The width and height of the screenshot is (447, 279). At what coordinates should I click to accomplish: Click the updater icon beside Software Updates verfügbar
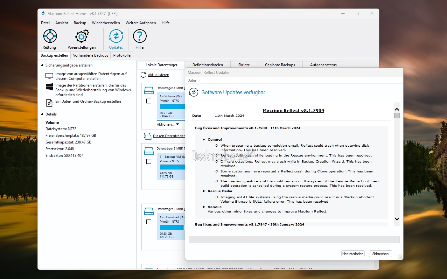(194, 92)
